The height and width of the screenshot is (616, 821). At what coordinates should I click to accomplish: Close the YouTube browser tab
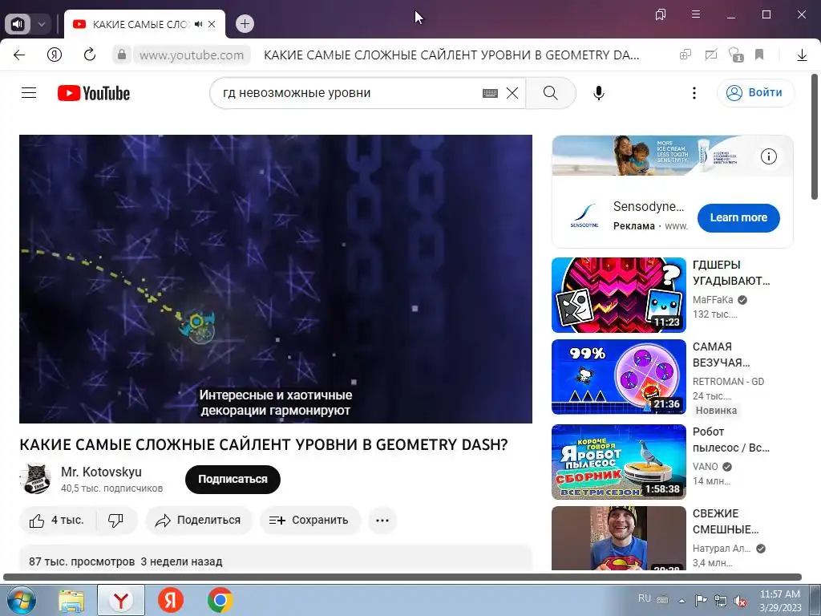tap(212, 24)
